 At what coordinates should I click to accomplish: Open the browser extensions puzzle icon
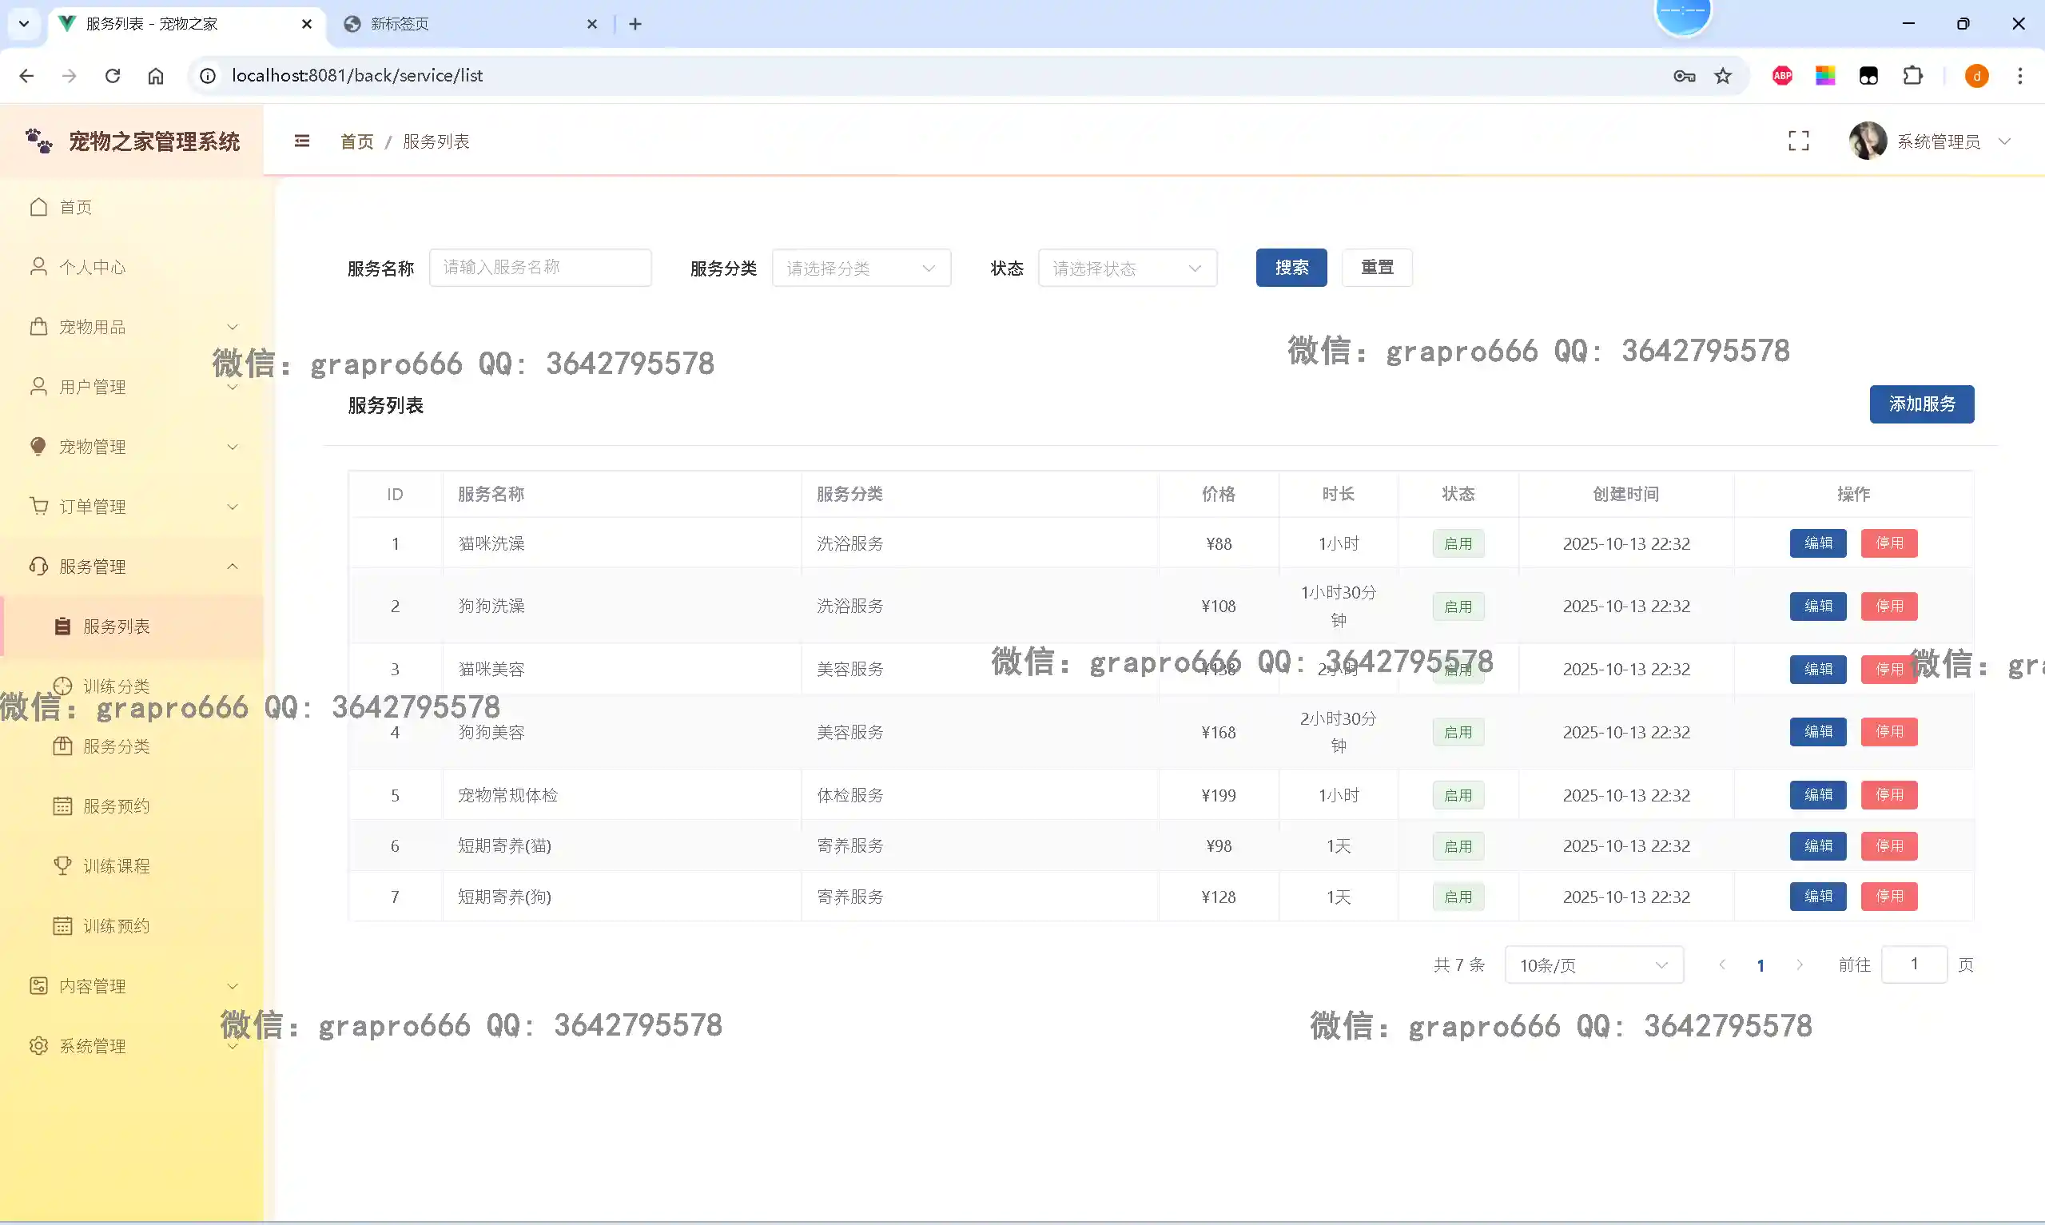pyautogui.click(x=1912, y=76)
